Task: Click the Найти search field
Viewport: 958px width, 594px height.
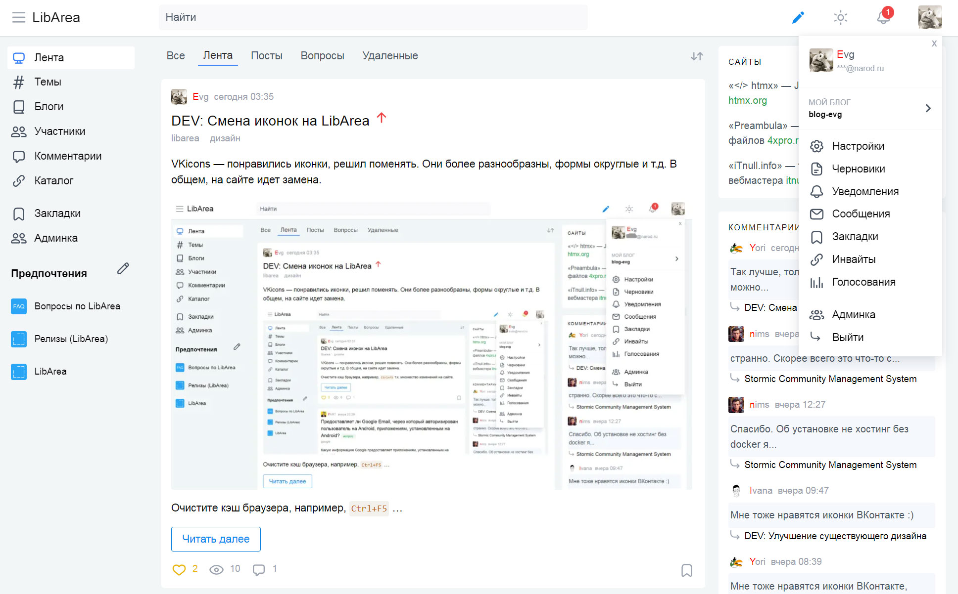Action: pyautogui.click(x=373, y=17)
